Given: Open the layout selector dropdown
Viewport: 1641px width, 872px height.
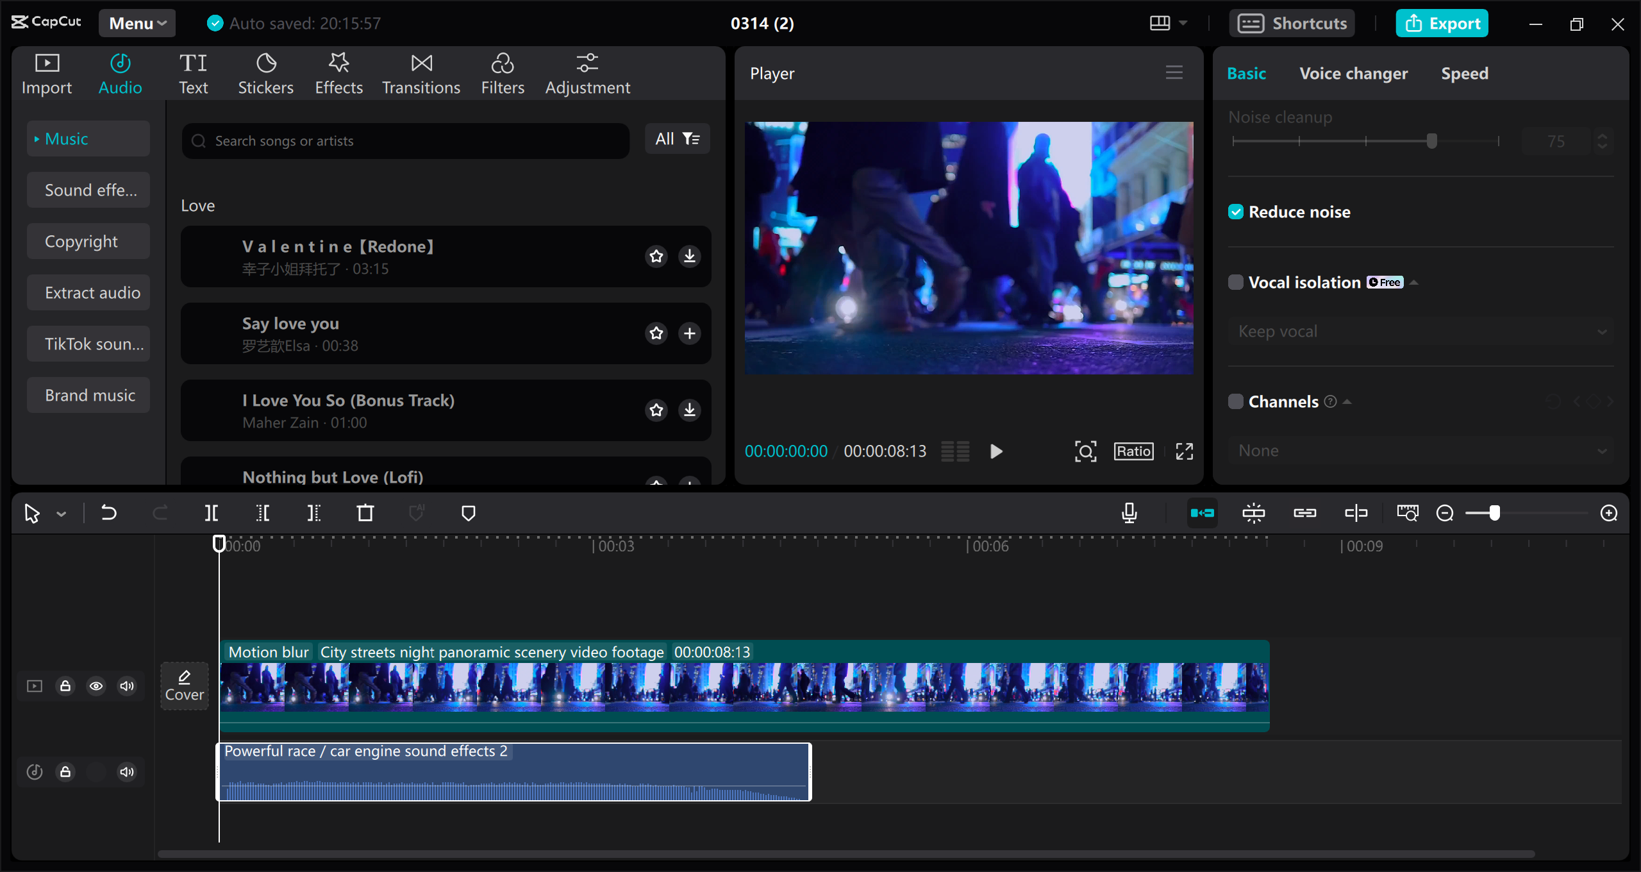Looking at the screenshot, I should coord(1168,23).
